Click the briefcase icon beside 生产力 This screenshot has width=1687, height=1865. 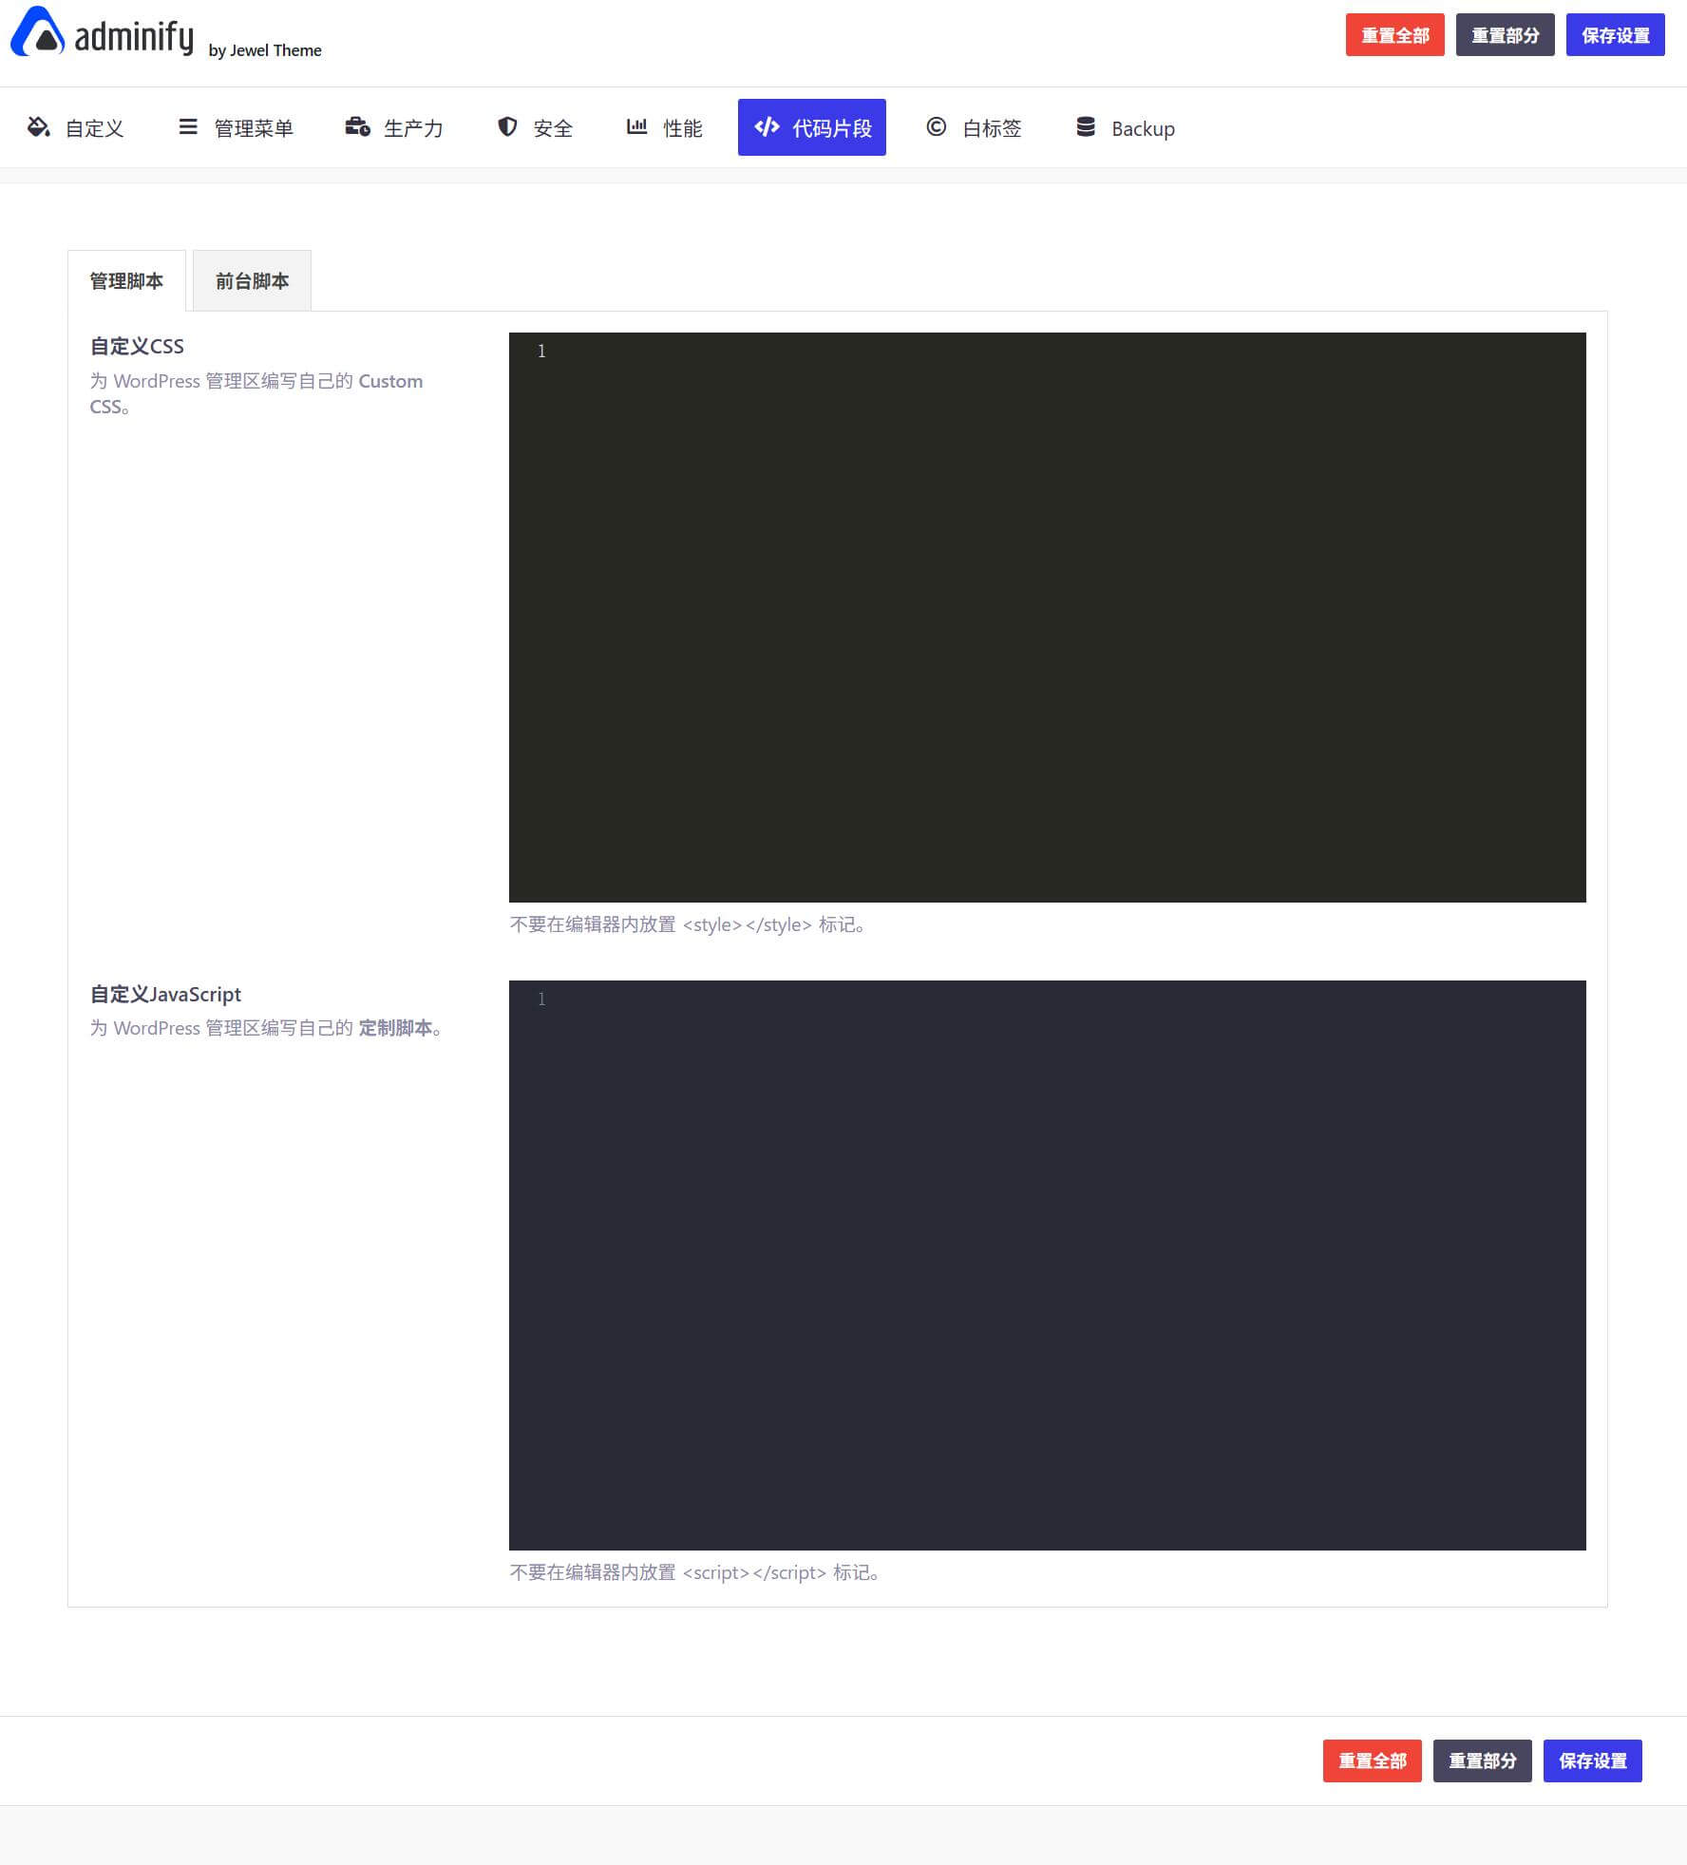(x=357, y=126)
